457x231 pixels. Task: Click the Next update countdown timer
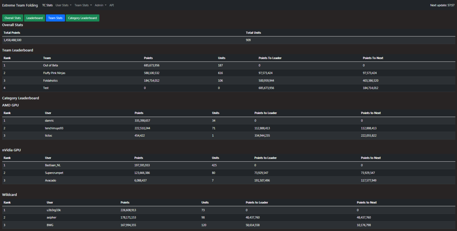(442, 5)
